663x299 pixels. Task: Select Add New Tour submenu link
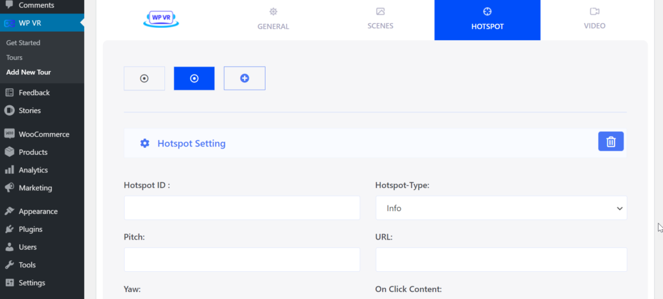pyautogui.click(x=28, y=72)
